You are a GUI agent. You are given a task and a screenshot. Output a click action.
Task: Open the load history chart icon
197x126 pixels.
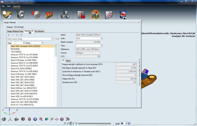tap(109, 15)
